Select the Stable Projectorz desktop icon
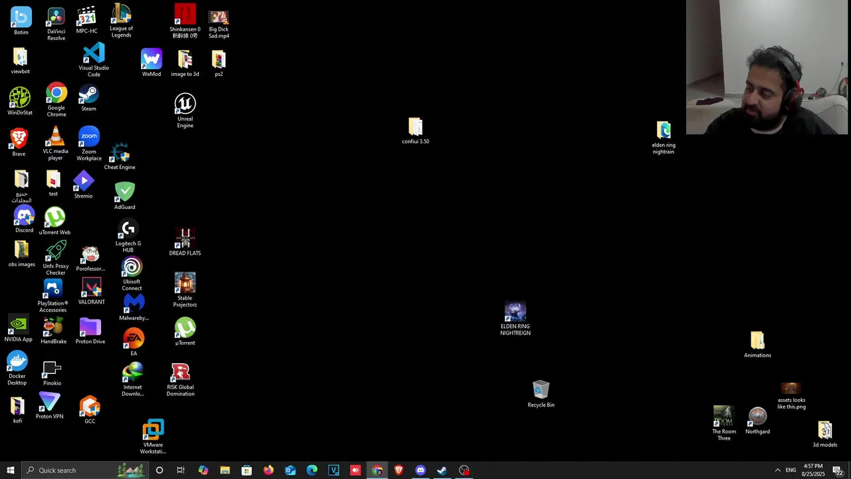 [185, 289]
